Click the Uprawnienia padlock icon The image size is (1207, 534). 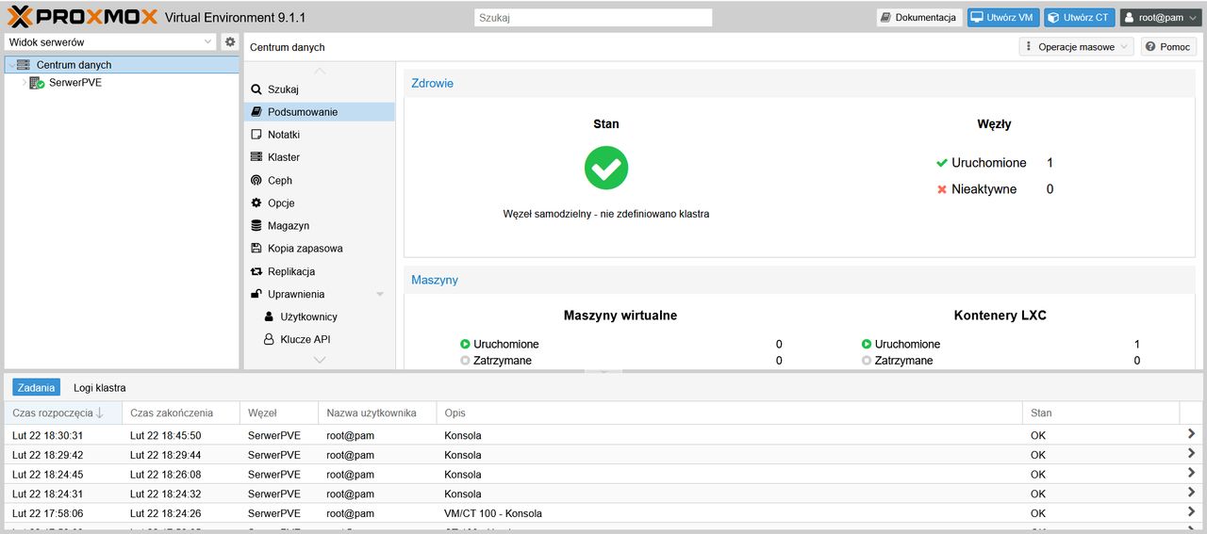pos(256,294)
